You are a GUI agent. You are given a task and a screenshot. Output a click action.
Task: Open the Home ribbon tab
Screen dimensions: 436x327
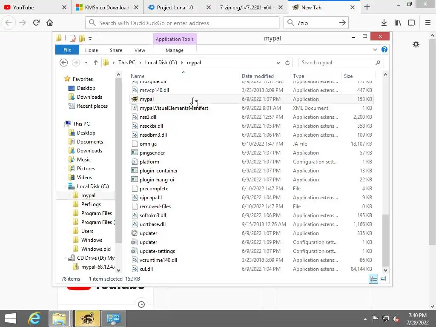pyautogui.click(x=92, y=50)
